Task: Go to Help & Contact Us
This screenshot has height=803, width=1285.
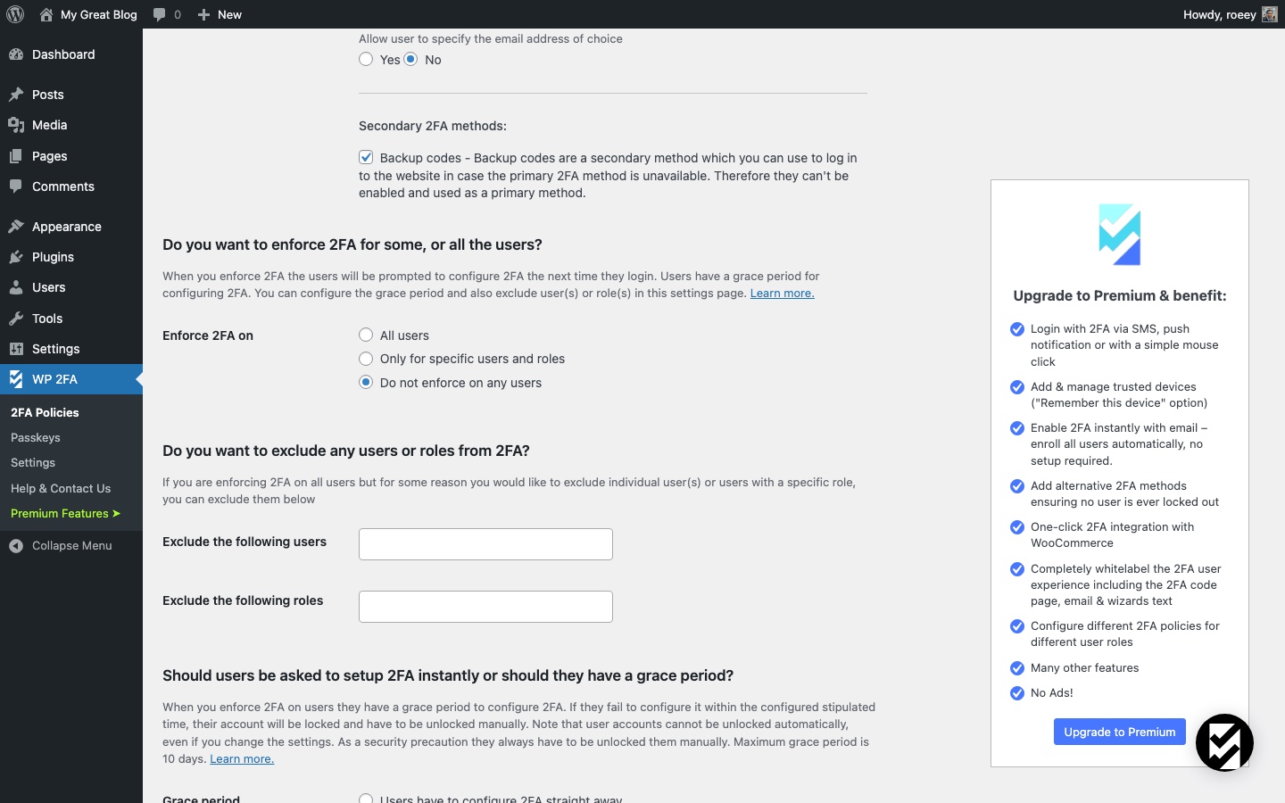Action: click(x=61, y=489)
